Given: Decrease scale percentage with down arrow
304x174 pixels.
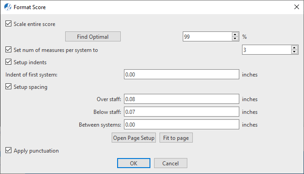Looking at the screenshot, I should pos(235,39).
